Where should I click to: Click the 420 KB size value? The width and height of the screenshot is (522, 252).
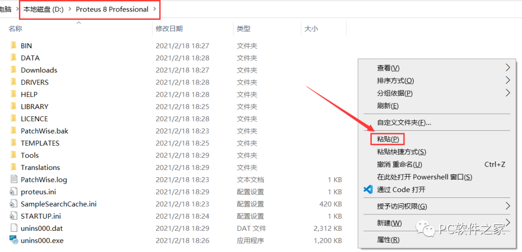click(330, 204)
